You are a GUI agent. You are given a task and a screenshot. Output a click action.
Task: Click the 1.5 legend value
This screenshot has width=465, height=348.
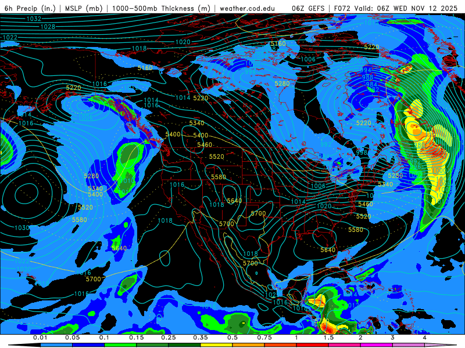click(x=328, y=338)
